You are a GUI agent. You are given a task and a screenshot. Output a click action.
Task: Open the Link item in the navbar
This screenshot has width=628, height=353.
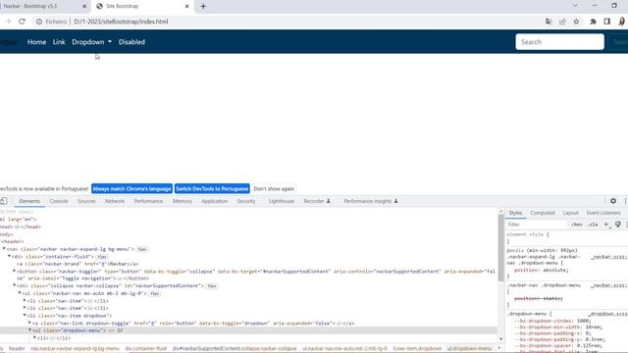point(59,41)
